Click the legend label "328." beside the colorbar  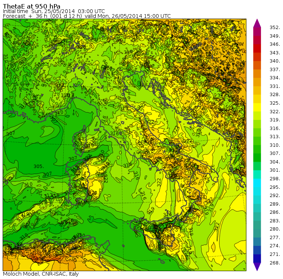click(x=275, y=95)
